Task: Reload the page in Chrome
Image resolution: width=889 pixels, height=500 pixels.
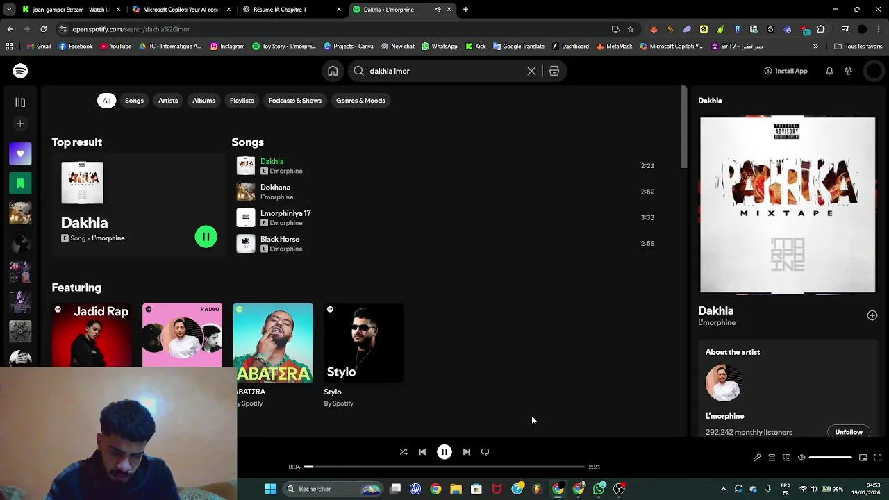Action: pos(44,29)
